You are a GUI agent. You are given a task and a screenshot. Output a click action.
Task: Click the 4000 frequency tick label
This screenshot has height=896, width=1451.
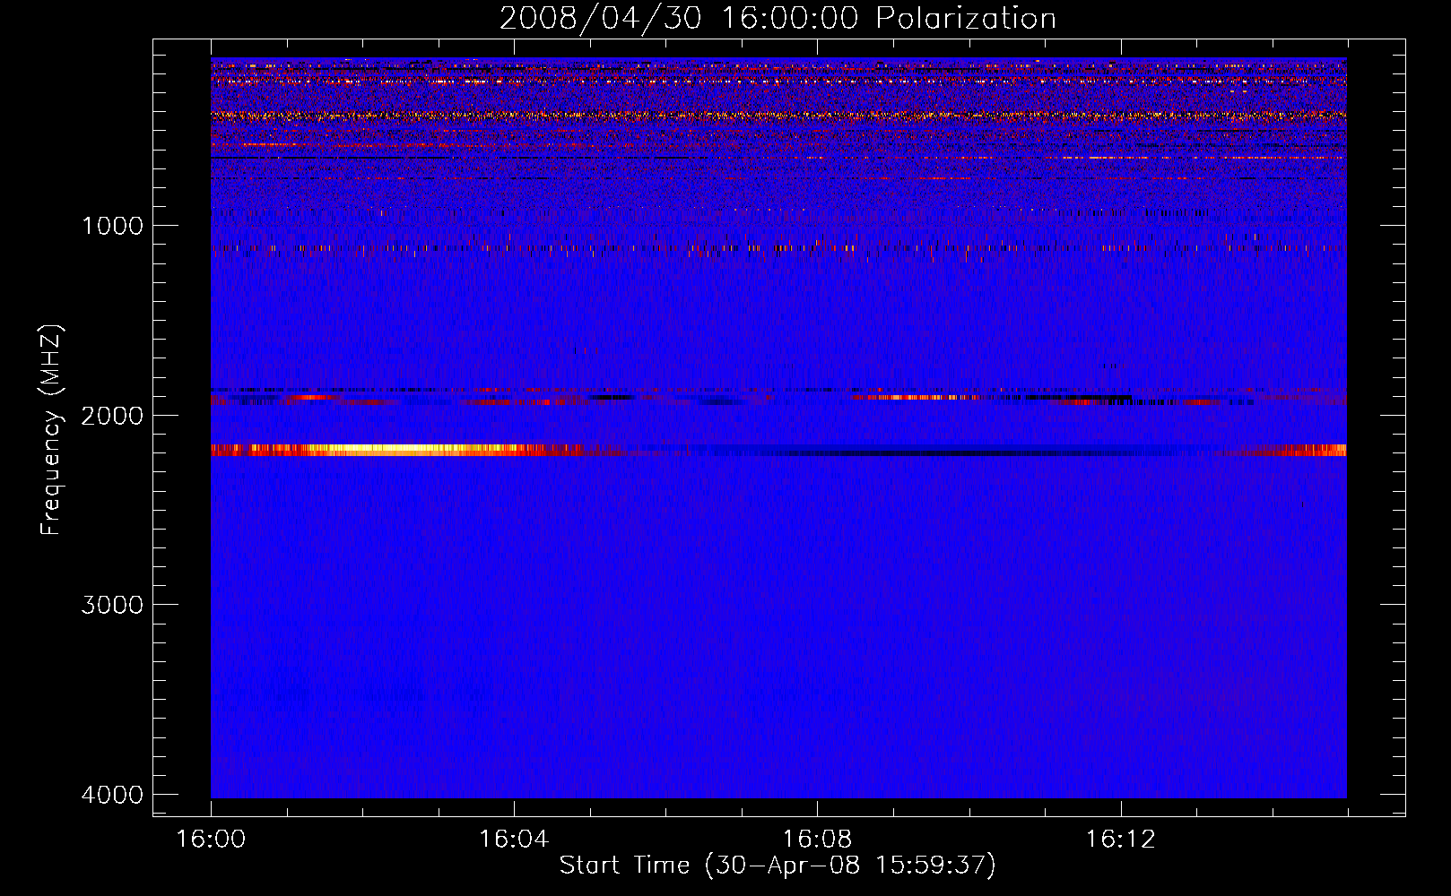112,795
